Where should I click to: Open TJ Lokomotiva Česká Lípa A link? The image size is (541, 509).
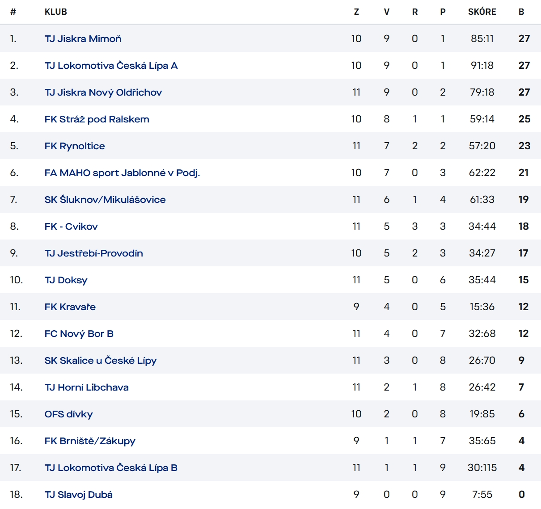tap(111, 66)
